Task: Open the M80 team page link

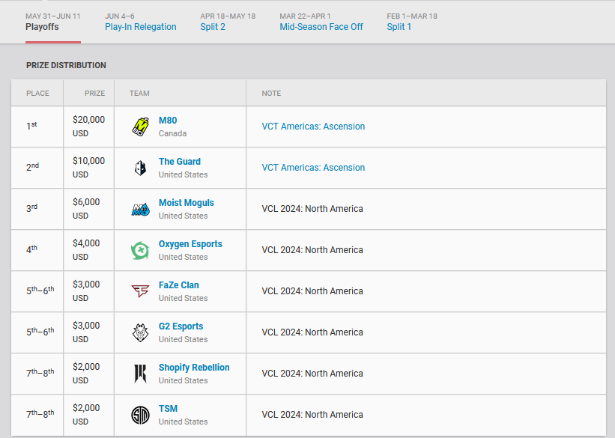Action: coord(168,121)
